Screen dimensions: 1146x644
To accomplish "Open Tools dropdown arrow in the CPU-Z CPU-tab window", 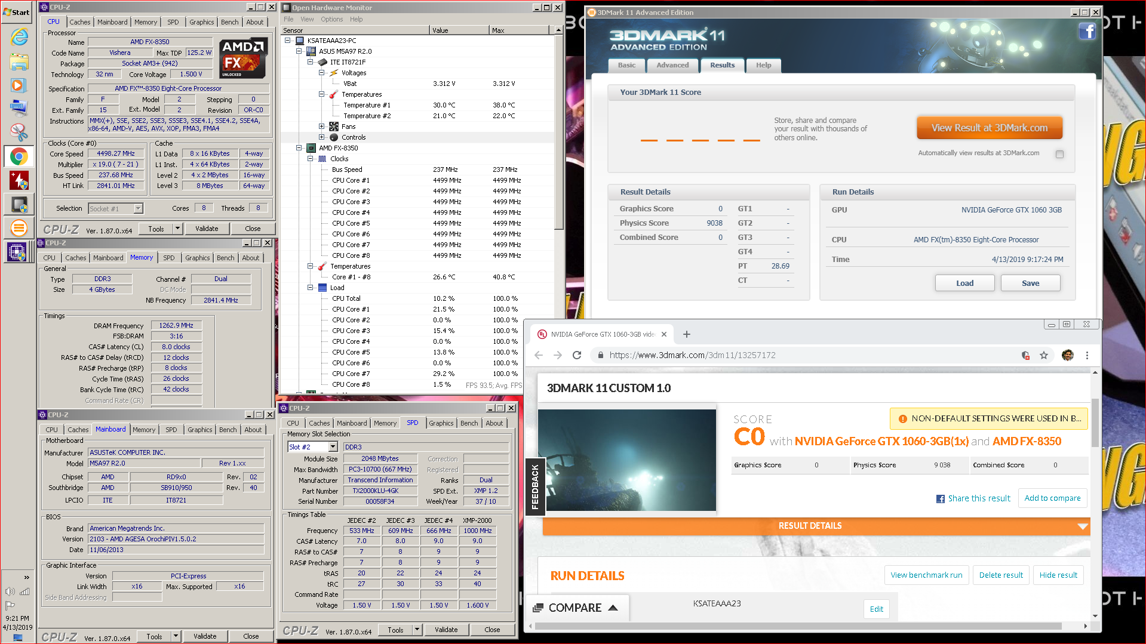I will coord(177,229).
